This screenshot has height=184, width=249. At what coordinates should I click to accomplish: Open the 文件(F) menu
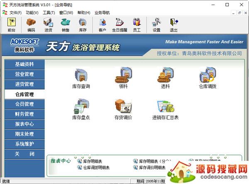[15, 13]
